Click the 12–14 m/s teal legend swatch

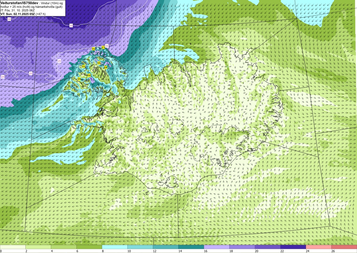pos(166,247)
